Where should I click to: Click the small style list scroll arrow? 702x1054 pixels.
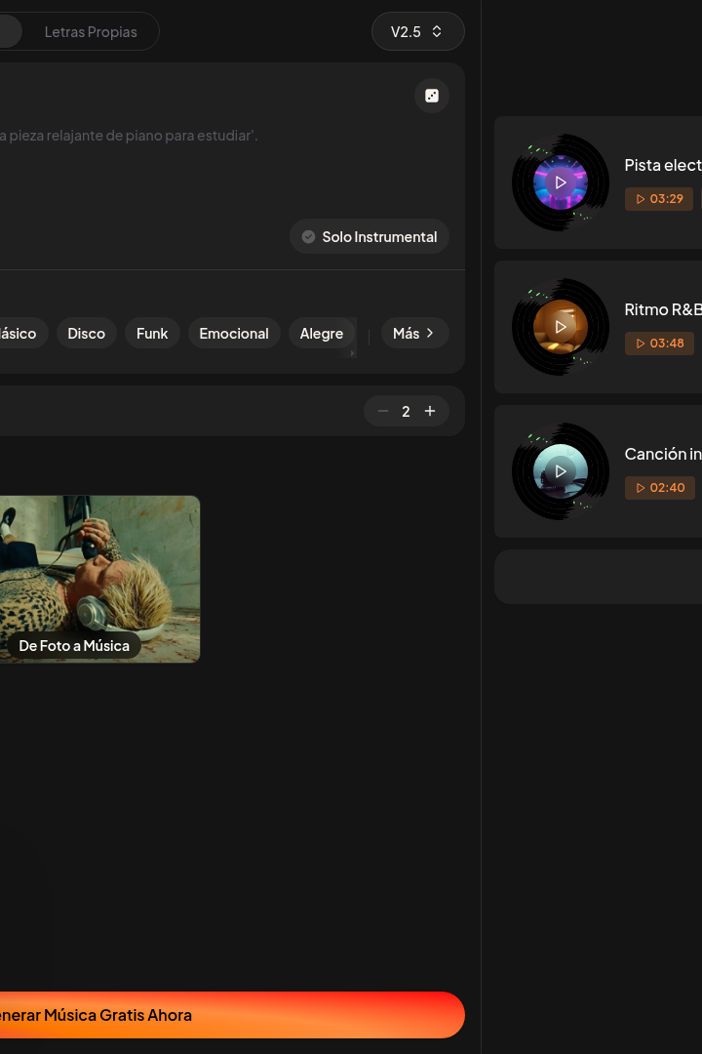pos(353,353)
